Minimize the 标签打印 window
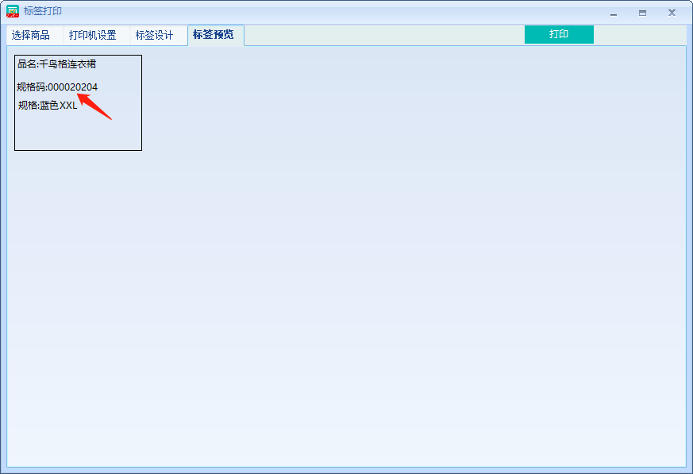Viewport: 693px width, 474px height. tap(614, 13)
